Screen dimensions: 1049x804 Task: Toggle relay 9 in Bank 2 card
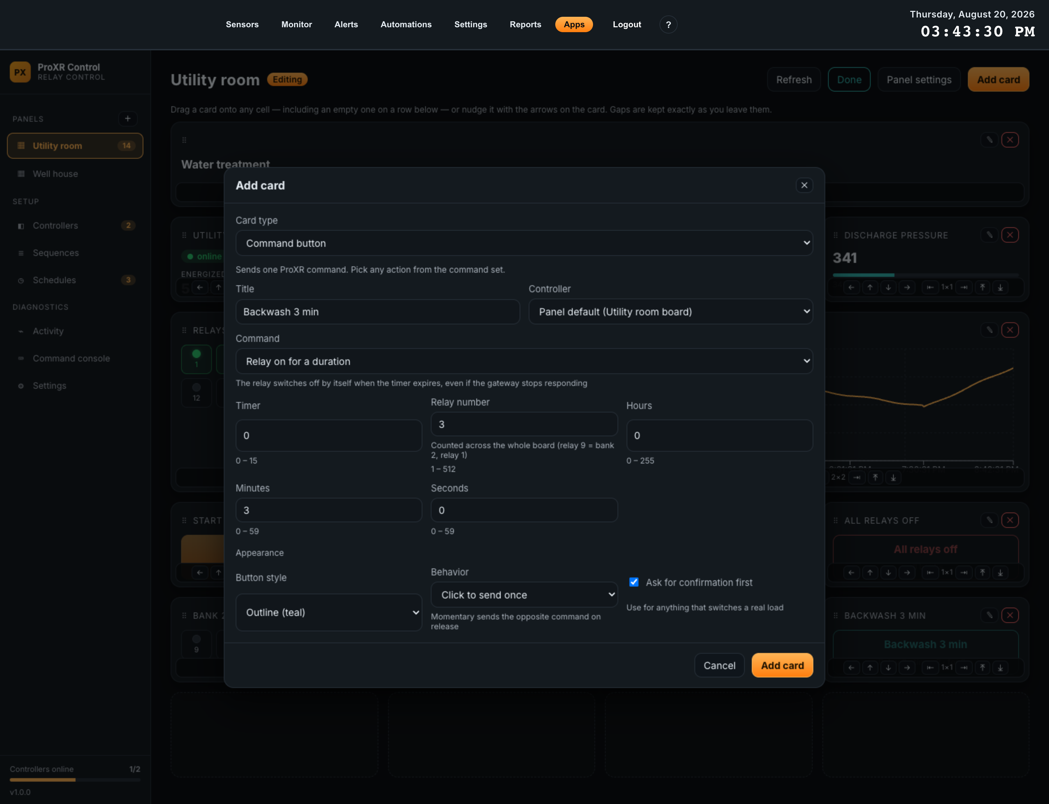(196, 644)
